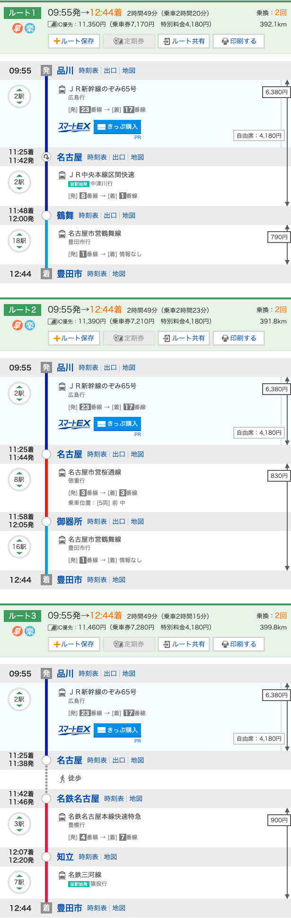Click the スマートEX logo in Route 2
Image resolution: width=291 pixels, height=918 pixels.
[74, 424]
